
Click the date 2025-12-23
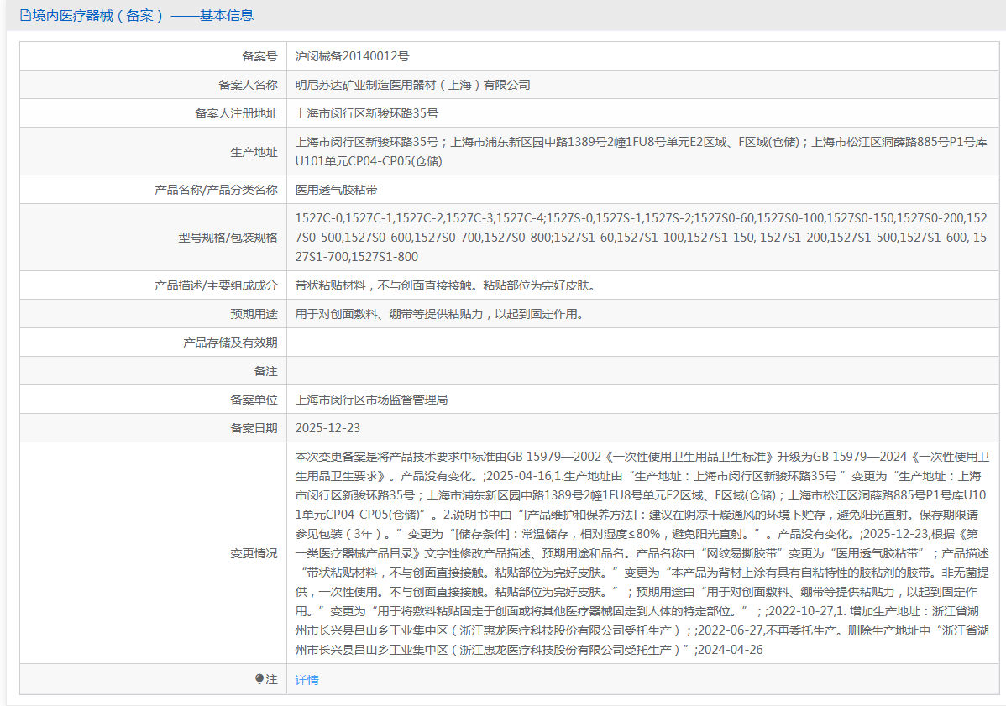pos(327,428)
